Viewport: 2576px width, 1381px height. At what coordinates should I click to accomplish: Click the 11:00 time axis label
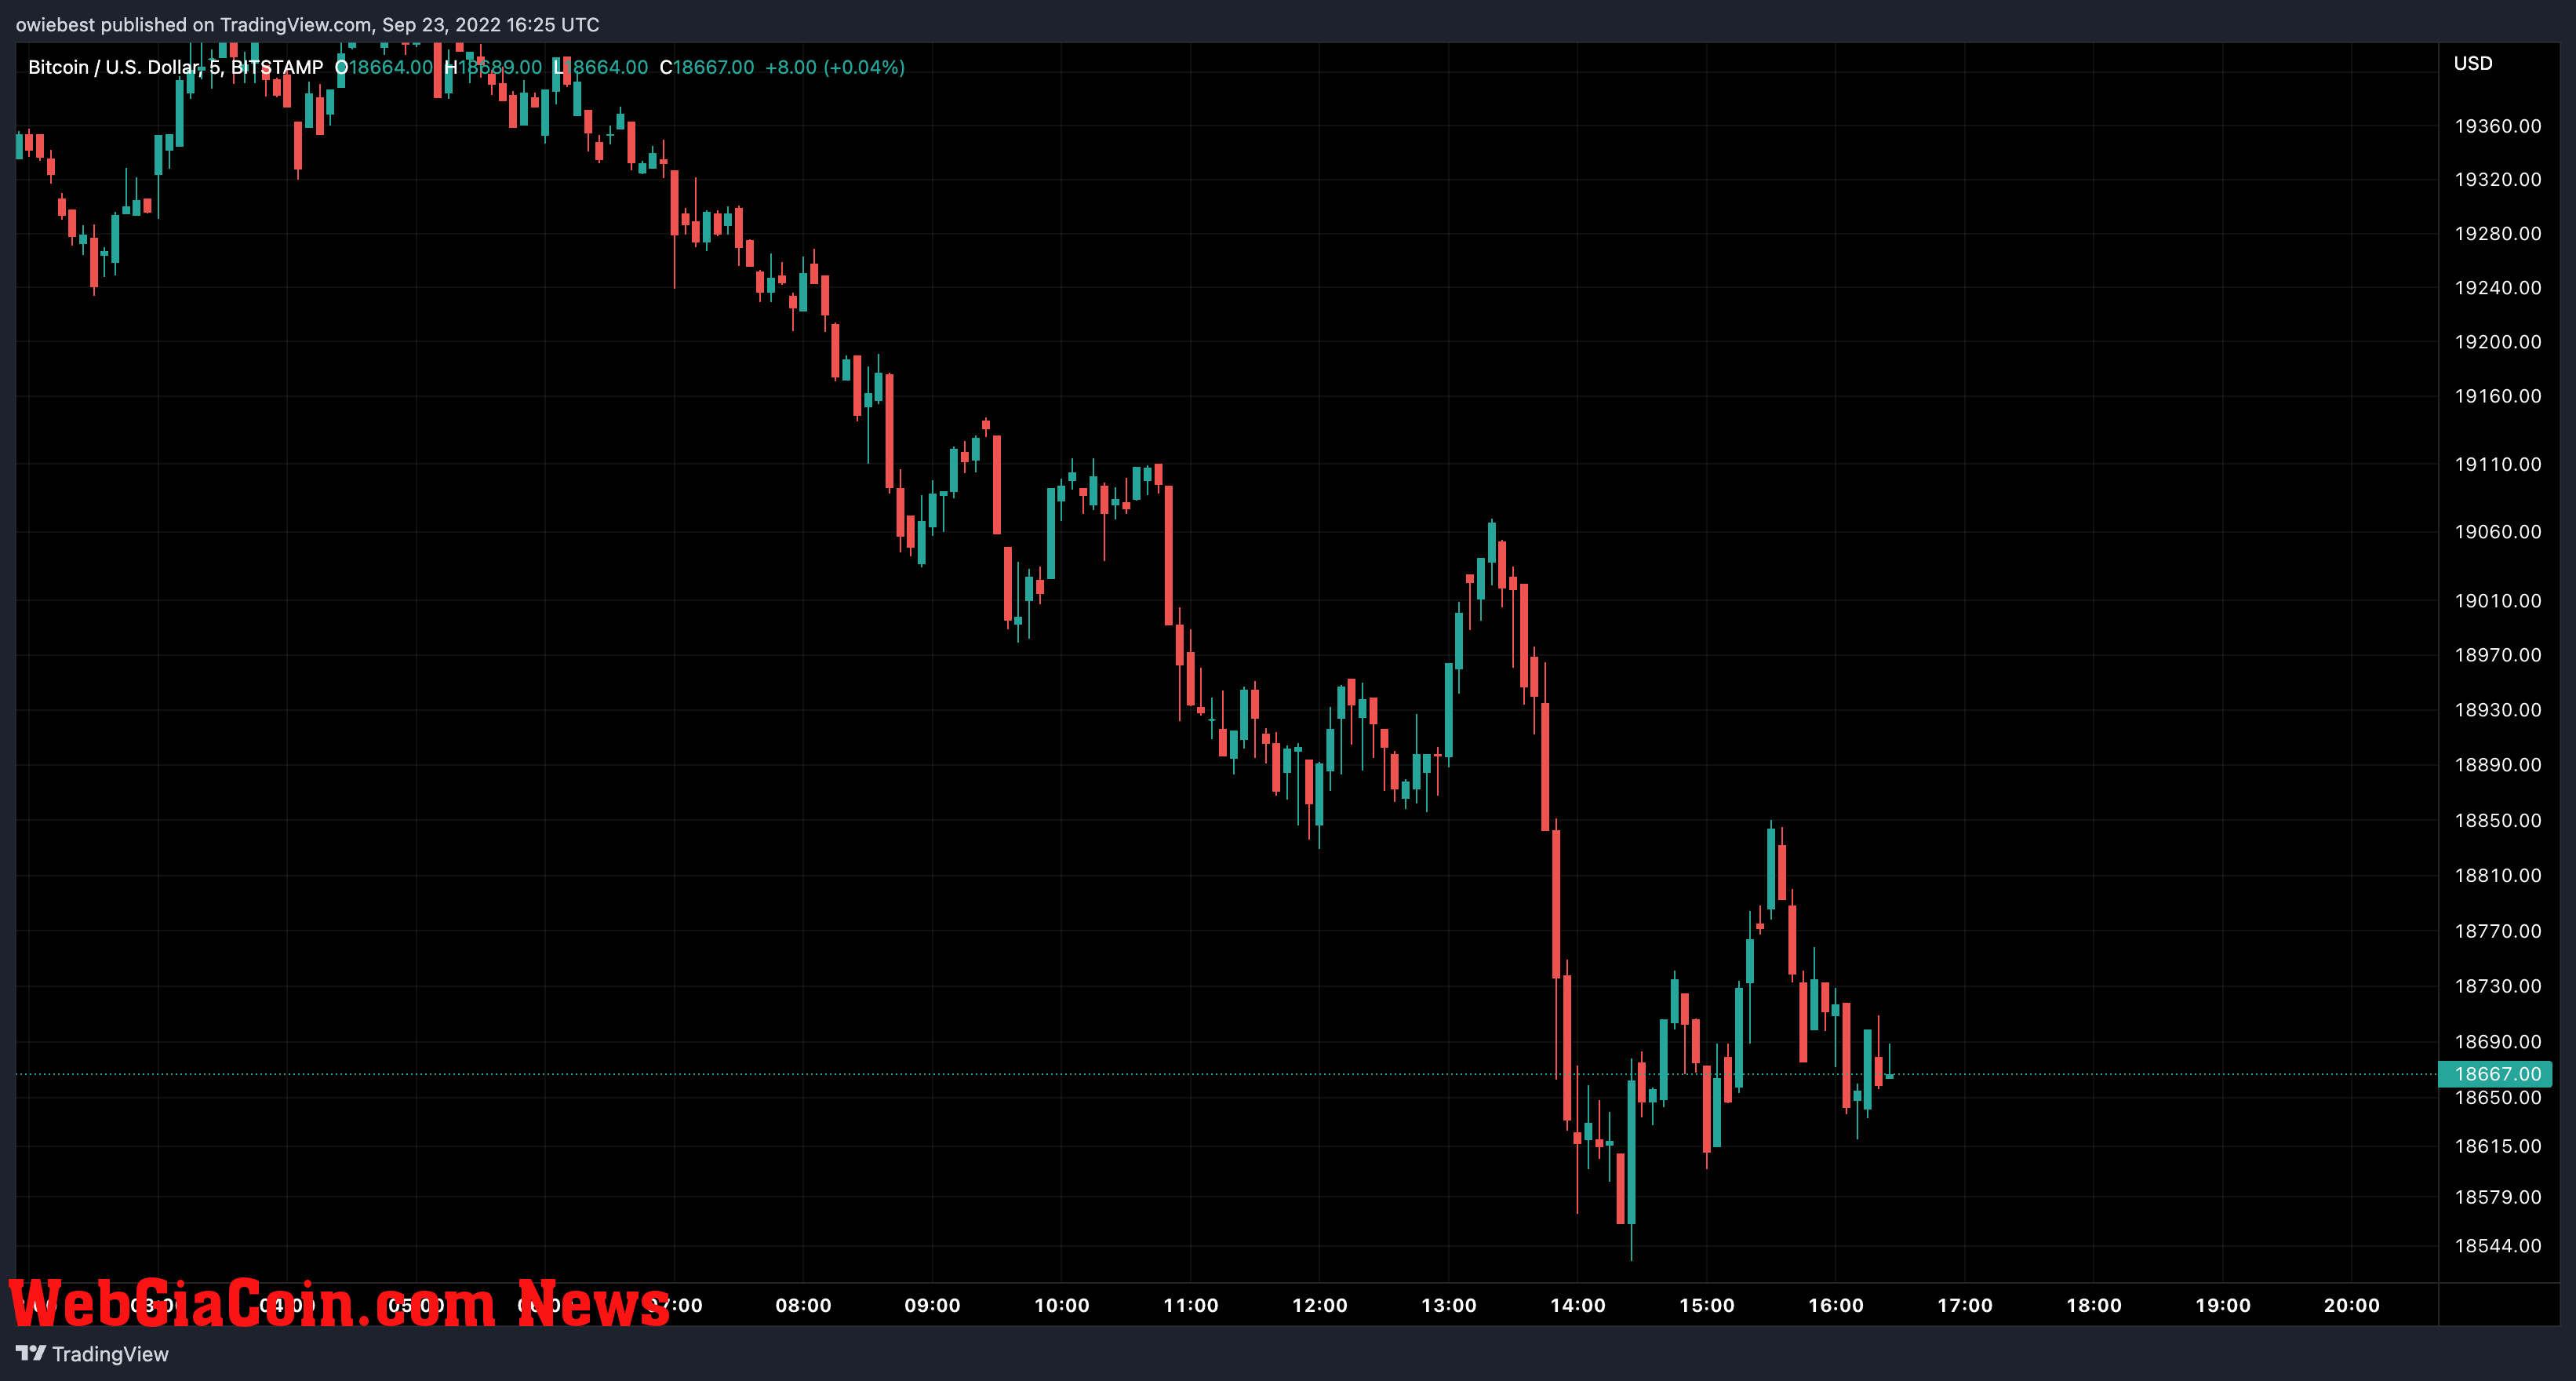click(1190, 1306)
